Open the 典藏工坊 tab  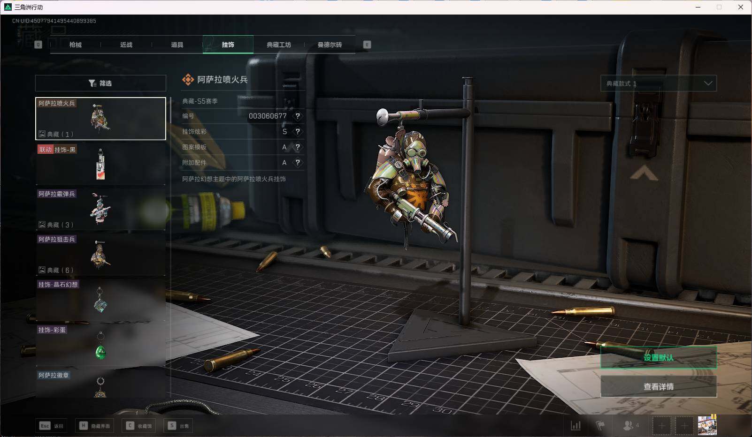pos(279,45)
